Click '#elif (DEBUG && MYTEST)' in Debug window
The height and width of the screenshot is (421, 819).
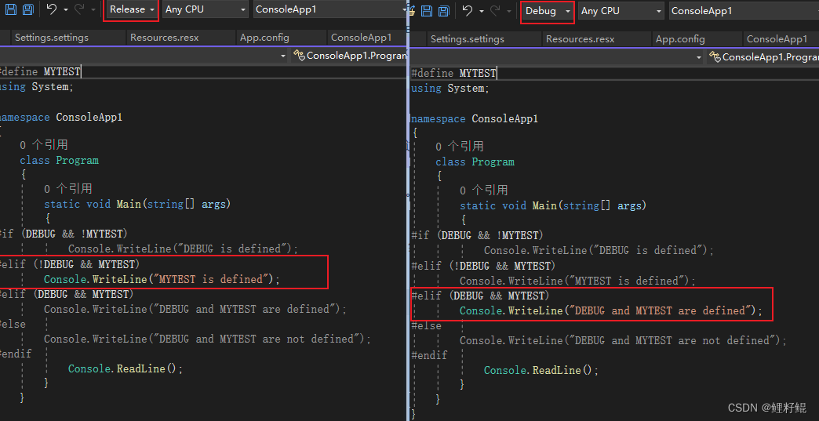pyautogui.click(x=481, y=296)
